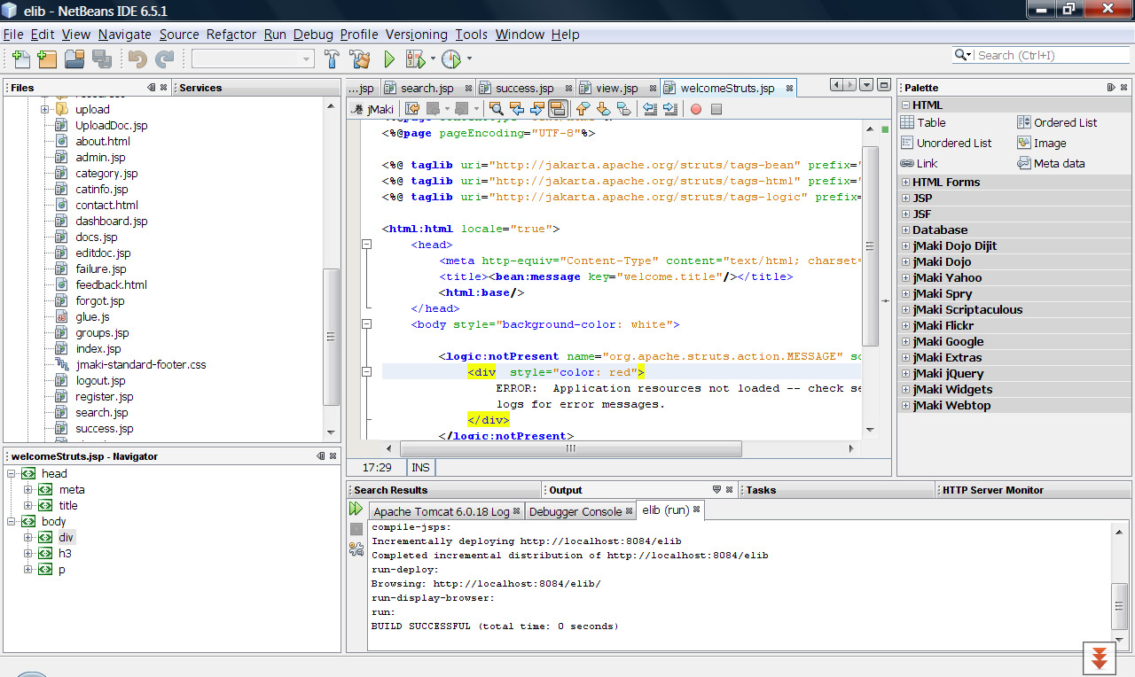Screen dimensions: 1135x677
Task: Click the editor's horizontal scrollbar thumb
Action: pos(570,448)
